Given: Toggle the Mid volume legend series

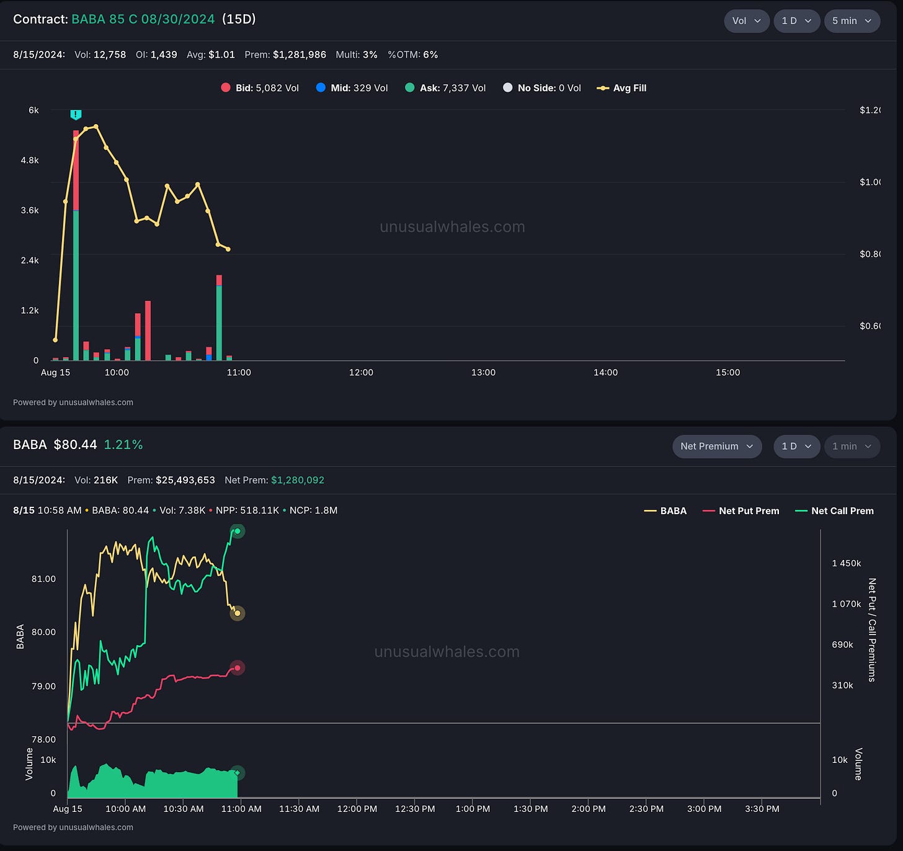Looking at the screenshot, I should [x=352, y=88].
